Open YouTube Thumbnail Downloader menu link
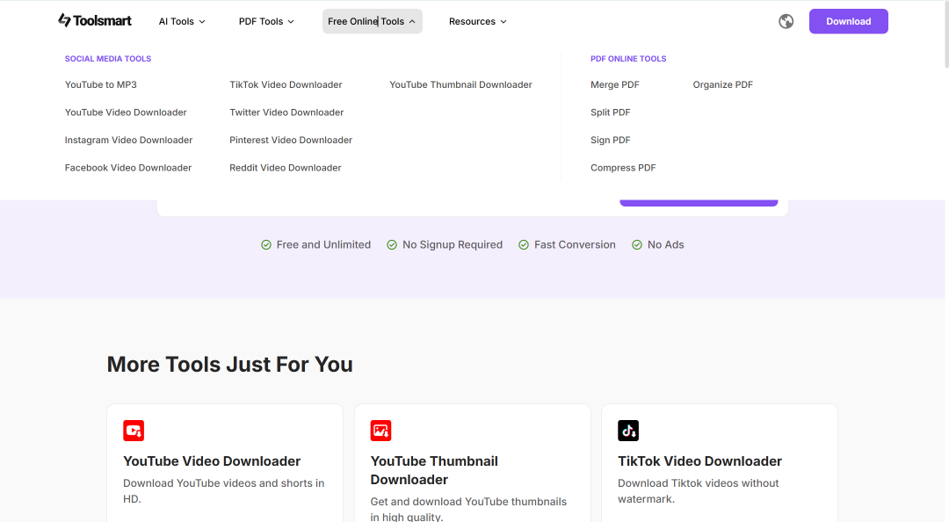The height and width of the screenshot is (522, 949). (x=460, y=84)
